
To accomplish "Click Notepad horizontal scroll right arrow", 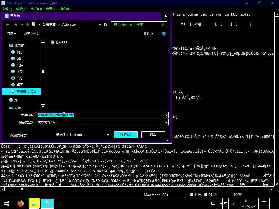I will pyautogui.click(x=272, y=189).
